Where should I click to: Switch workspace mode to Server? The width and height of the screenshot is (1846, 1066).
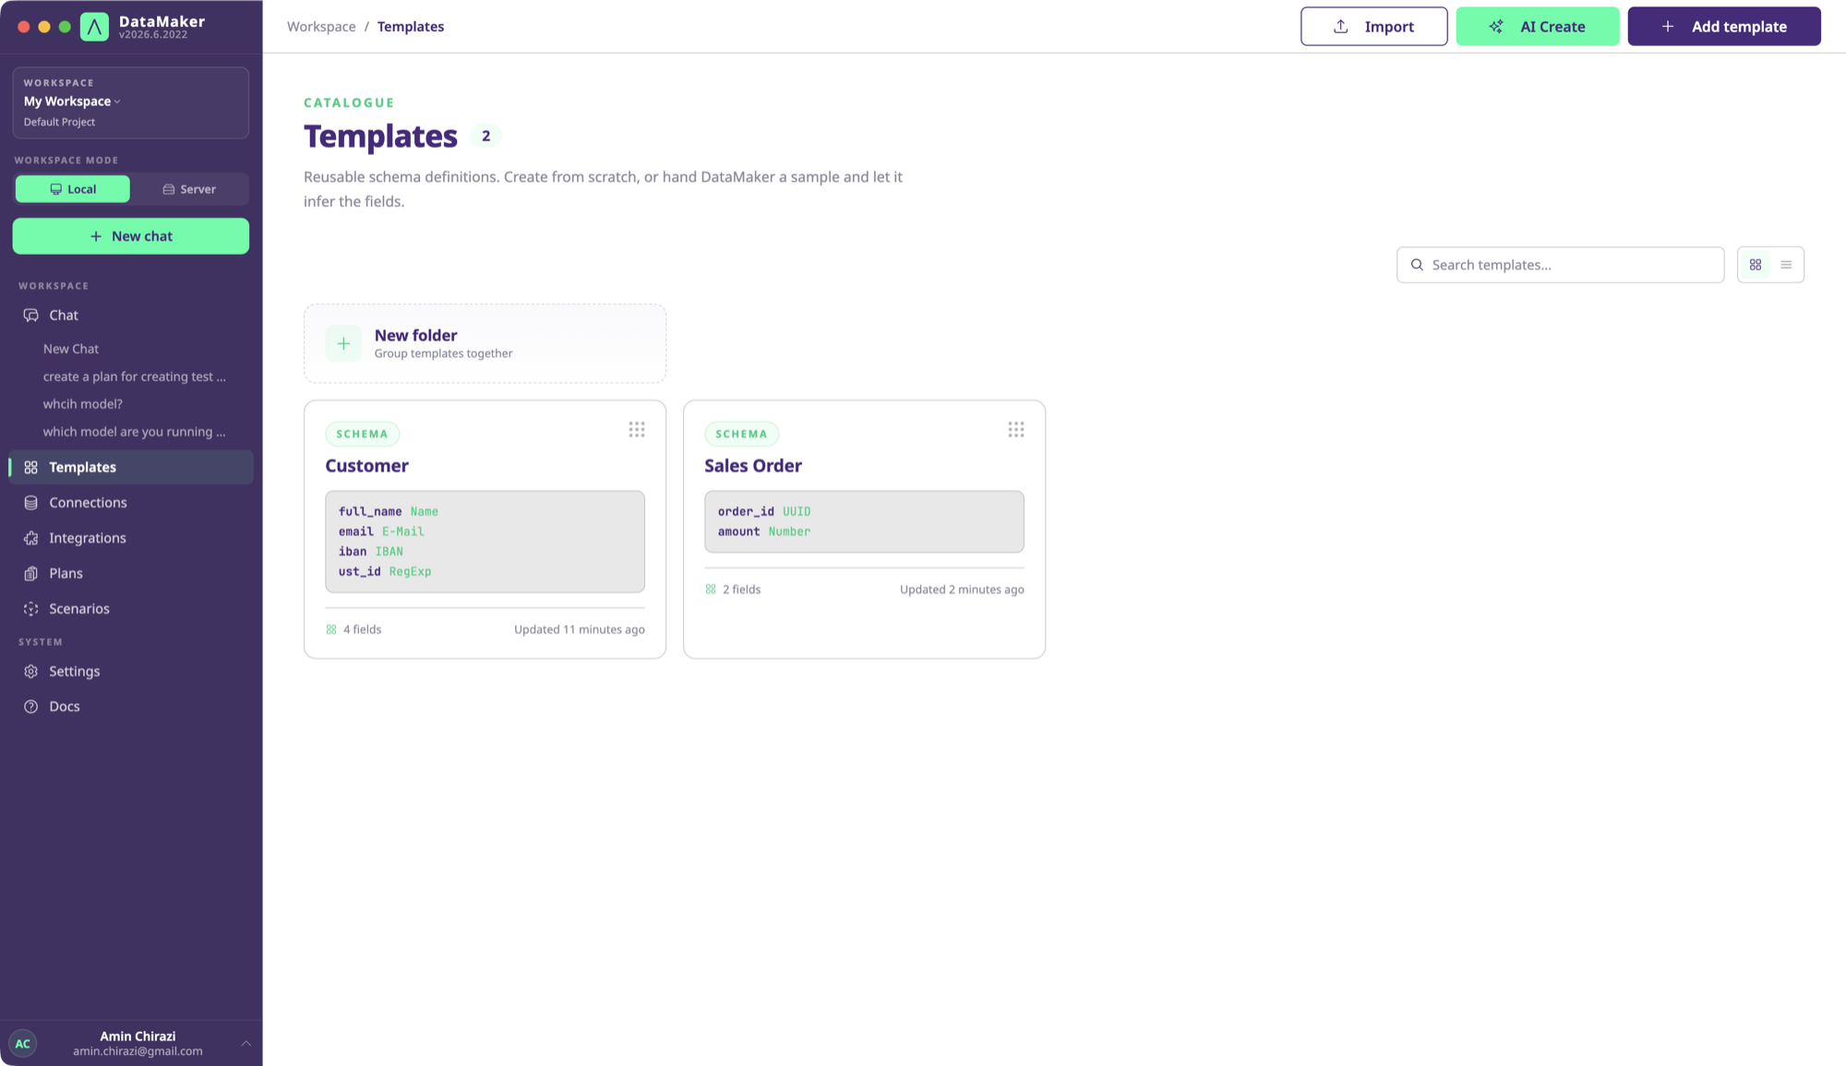tap(189, 189)
